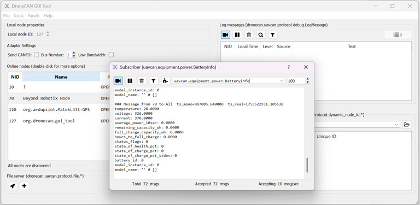Open the Panels menu
This screenshot has width=420, height=205.
coord(33,16)
